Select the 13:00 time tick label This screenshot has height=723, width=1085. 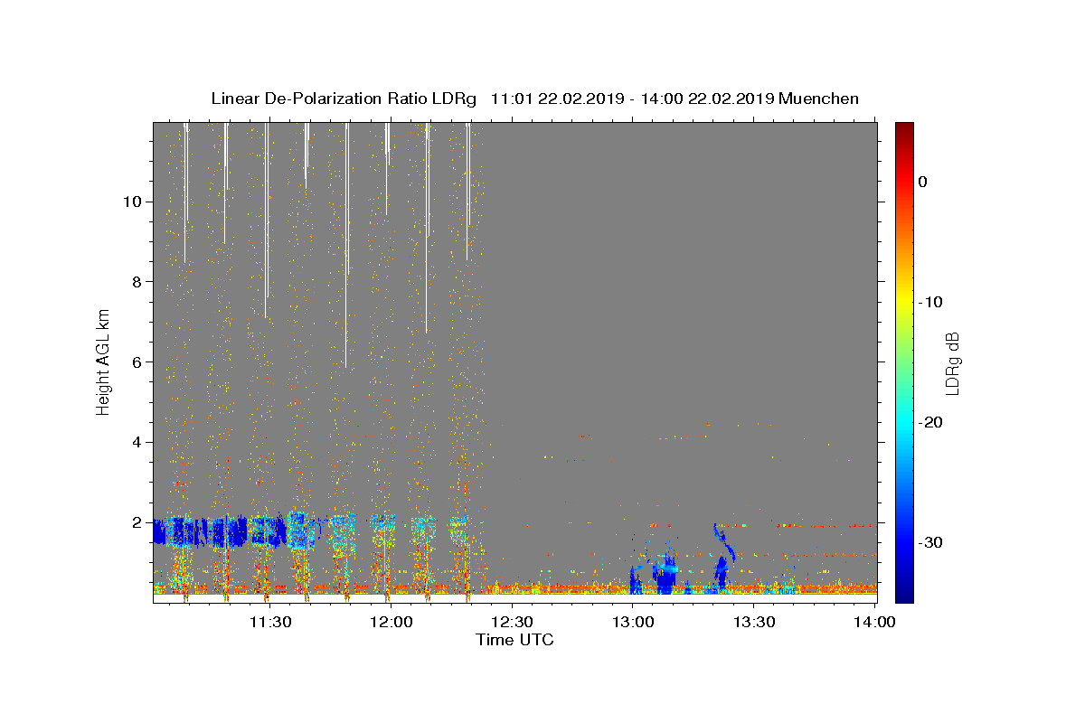pos(633,622)
